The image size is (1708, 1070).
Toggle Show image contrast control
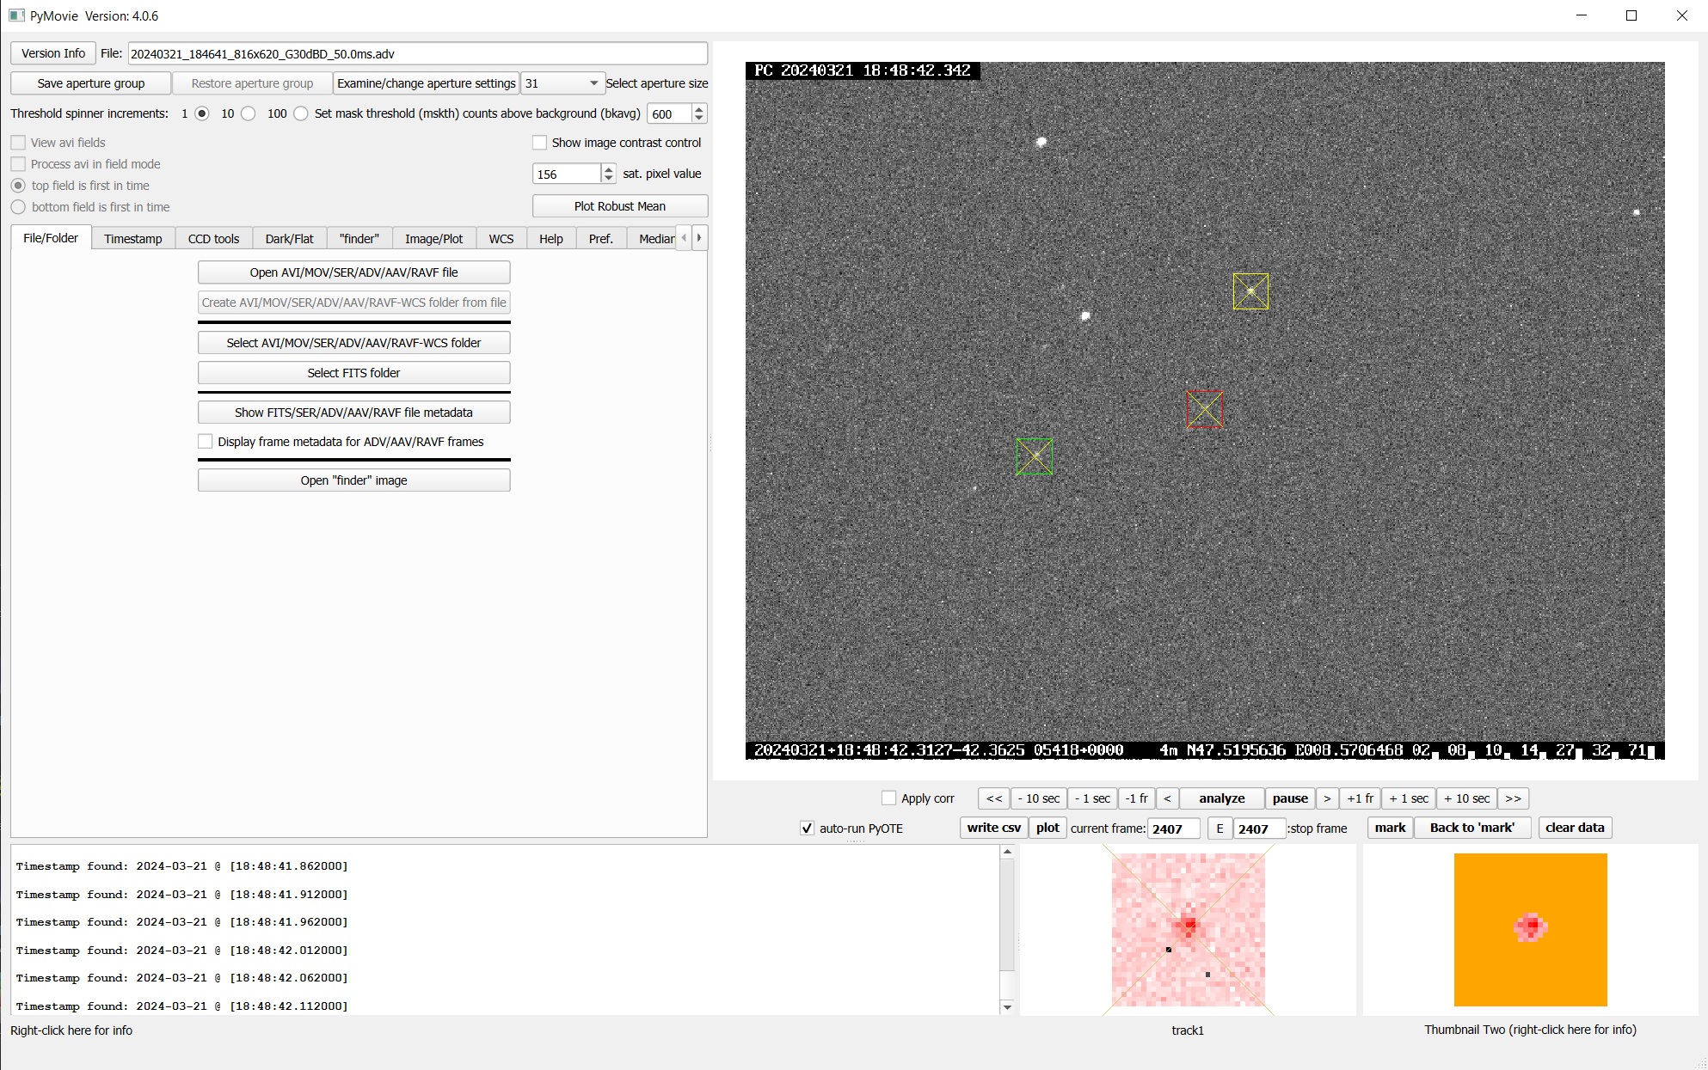coord(540,143)
